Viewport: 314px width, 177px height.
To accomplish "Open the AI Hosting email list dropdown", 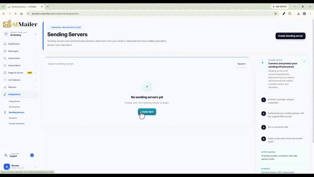I will 20,34.
